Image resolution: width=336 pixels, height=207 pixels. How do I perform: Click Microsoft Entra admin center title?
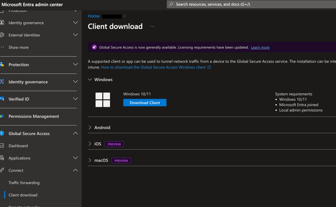pyautogui.click(x=32, y=4)
